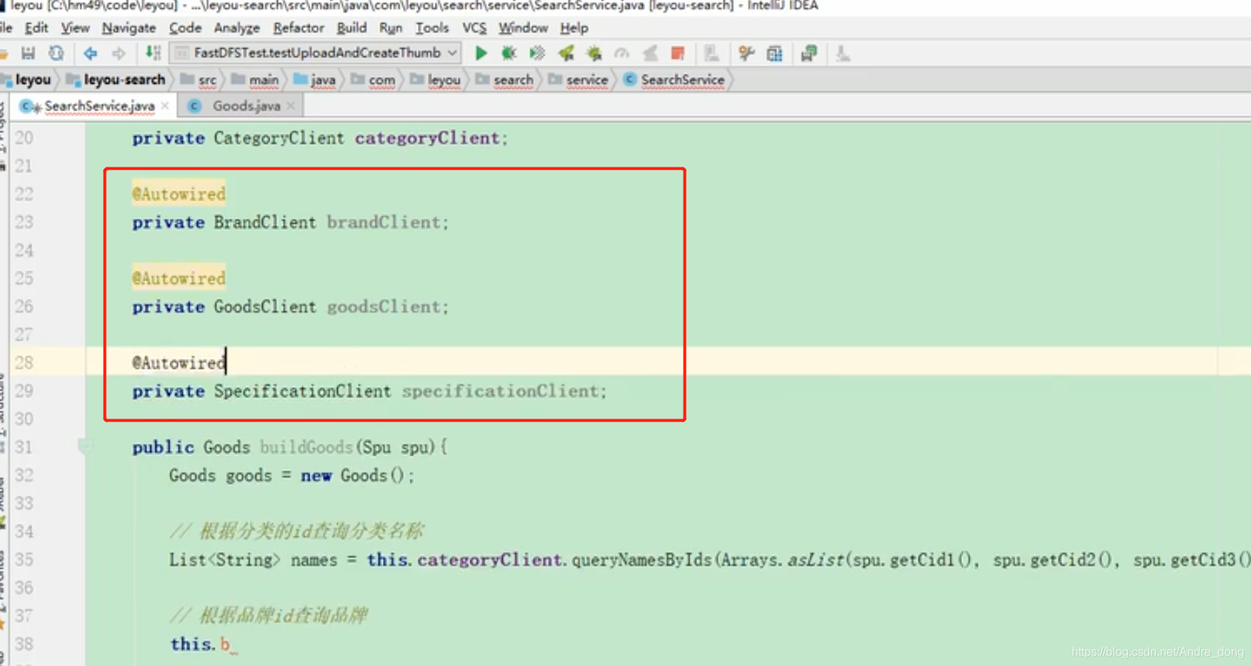Click specificationClient field name on line 29
1251x666 pixels.
[x=501, y=392]
